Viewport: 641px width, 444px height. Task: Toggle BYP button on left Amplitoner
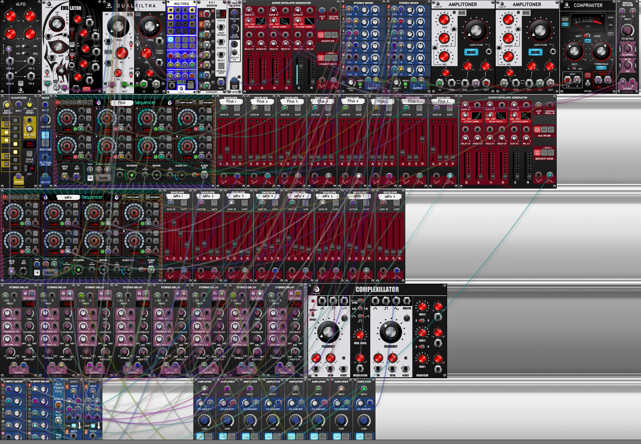[x=462, y=13]
